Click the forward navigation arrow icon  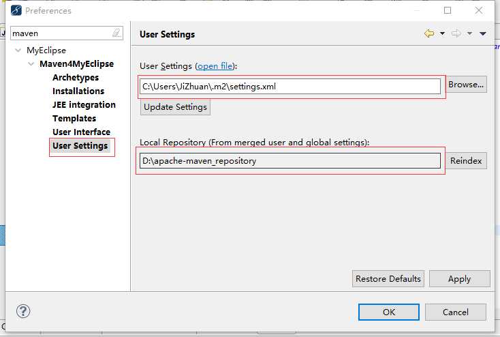click(x=456, y=33)
